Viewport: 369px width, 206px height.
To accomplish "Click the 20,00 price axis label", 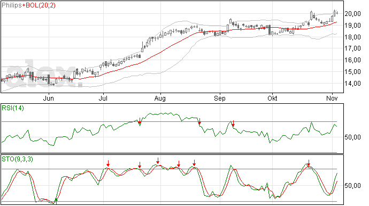I will 352,14.
